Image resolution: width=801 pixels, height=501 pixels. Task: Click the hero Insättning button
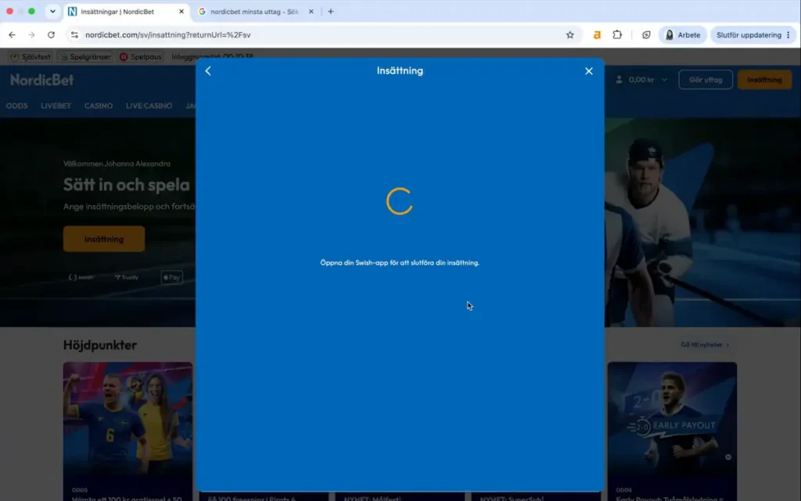click(104, 238)
